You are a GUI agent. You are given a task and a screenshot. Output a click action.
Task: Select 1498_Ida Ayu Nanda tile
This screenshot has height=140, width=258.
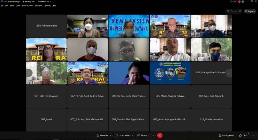coord(212,73)
